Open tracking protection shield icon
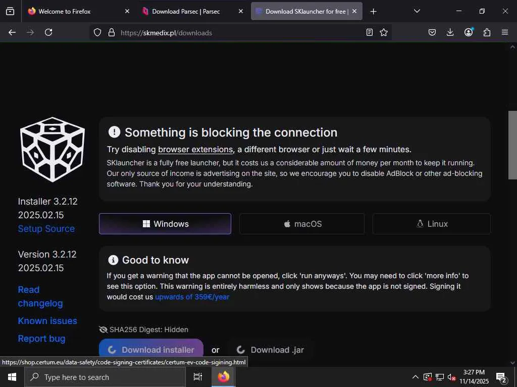Image resolution: width=517 pixels, height=387 pixels. coord(97,32)
